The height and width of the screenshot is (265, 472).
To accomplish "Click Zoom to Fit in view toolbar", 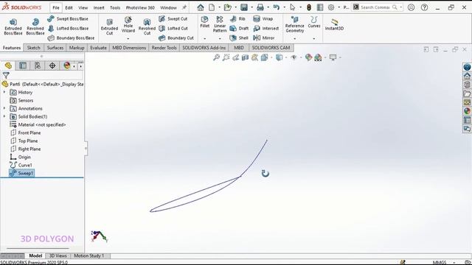I will [x=216, y=57].
